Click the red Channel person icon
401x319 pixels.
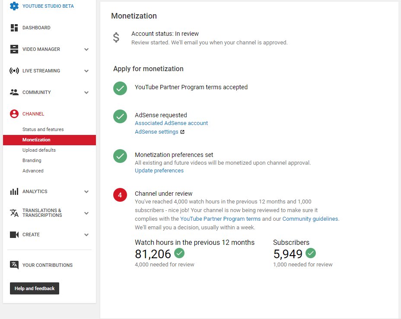click(x=14, y=114)
